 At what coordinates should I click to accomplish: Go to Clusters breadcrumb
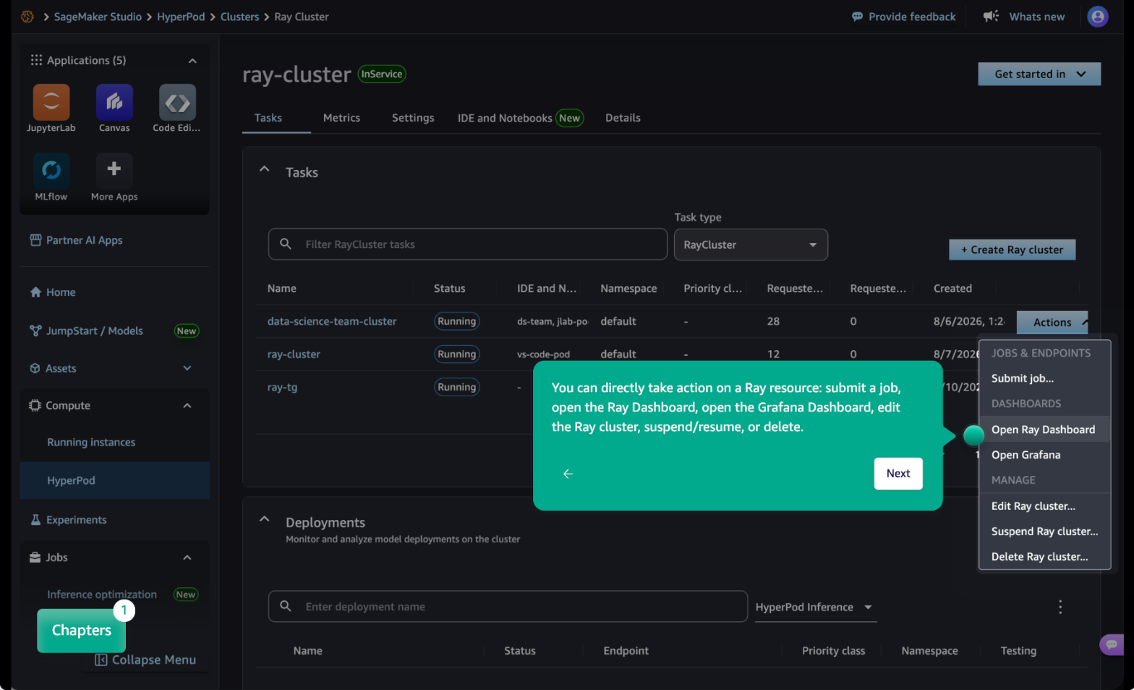pos(239,17)
